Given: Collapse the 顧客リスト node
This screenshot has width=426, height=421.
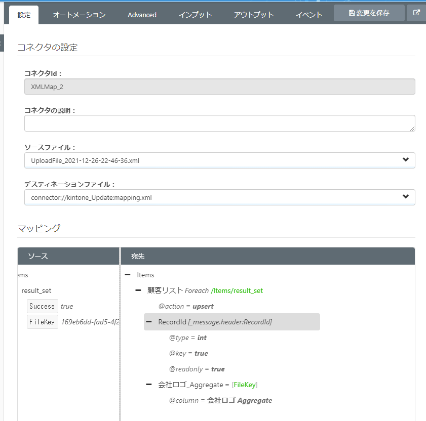Looking at the screenshot, I should point(138,290).
